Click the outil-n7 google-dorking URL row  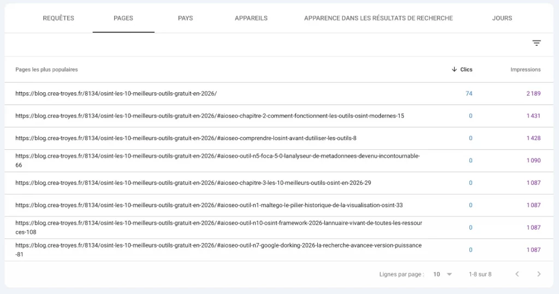[x=218, y=250]
